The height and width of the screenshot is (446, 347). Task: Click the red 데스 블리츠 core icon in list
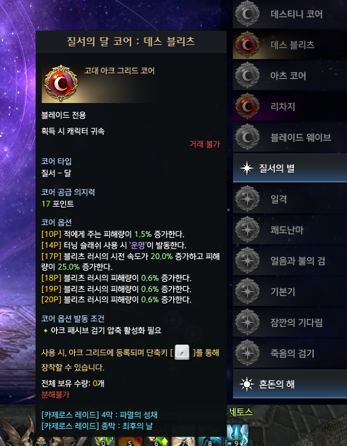pyautogui.click(x=247, y=44)
